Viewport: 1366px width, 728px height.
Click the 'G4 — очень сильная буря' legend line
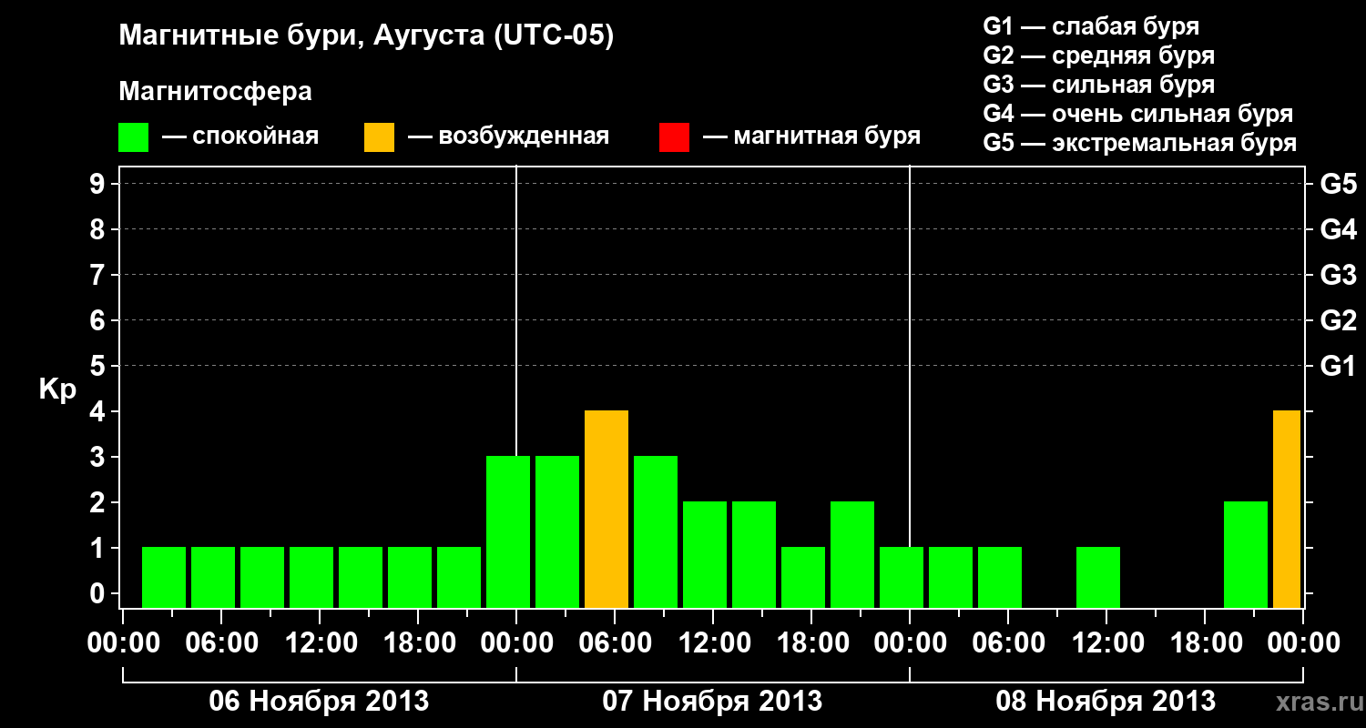tap(1138, 114)
